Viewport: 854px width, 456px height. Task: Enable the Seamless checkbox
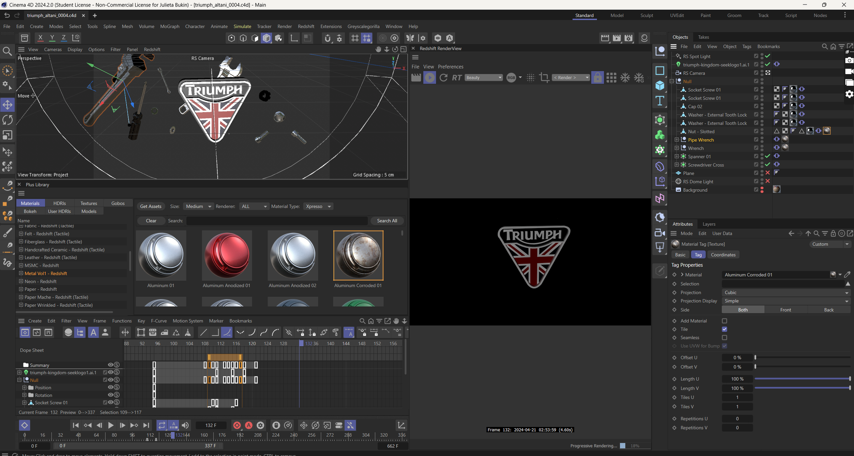coord(724,337)
